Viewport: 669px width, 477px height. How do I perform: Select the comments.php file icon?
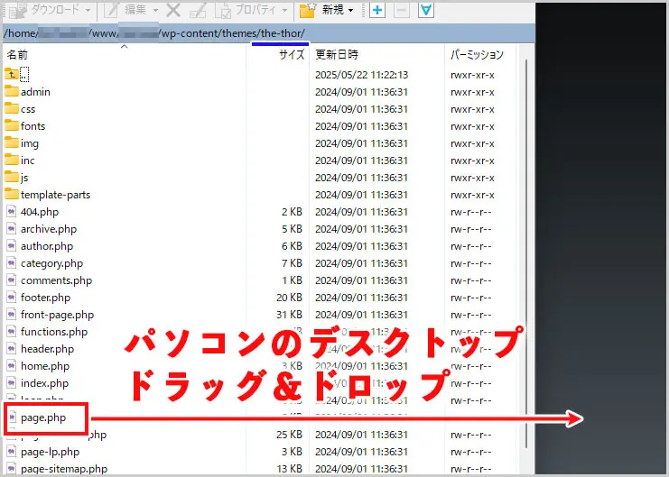pyautogui.click(x=12, y=280)
